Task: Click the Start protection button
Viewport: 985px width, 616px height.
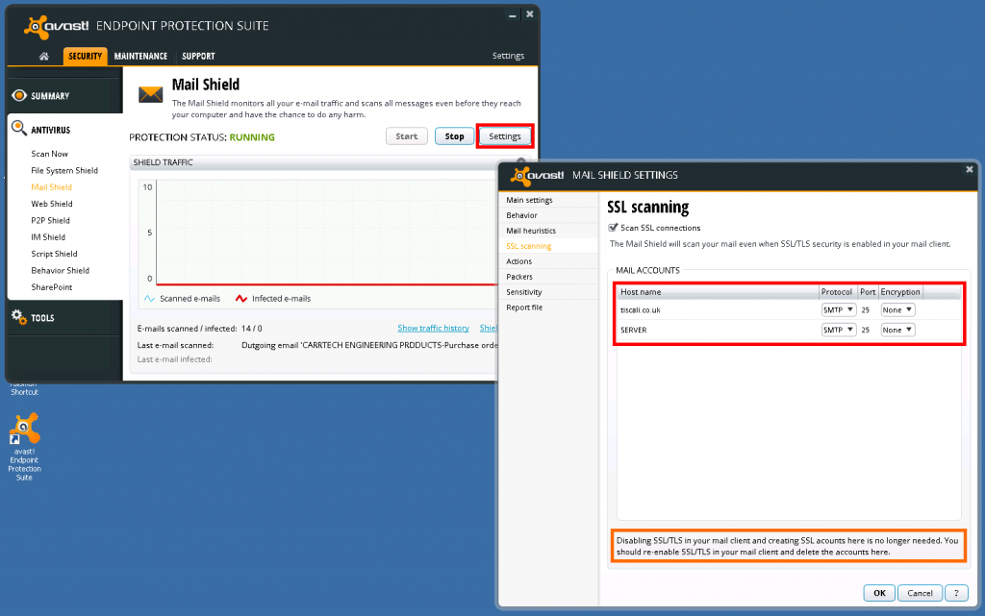Action: tap(407, 136)
